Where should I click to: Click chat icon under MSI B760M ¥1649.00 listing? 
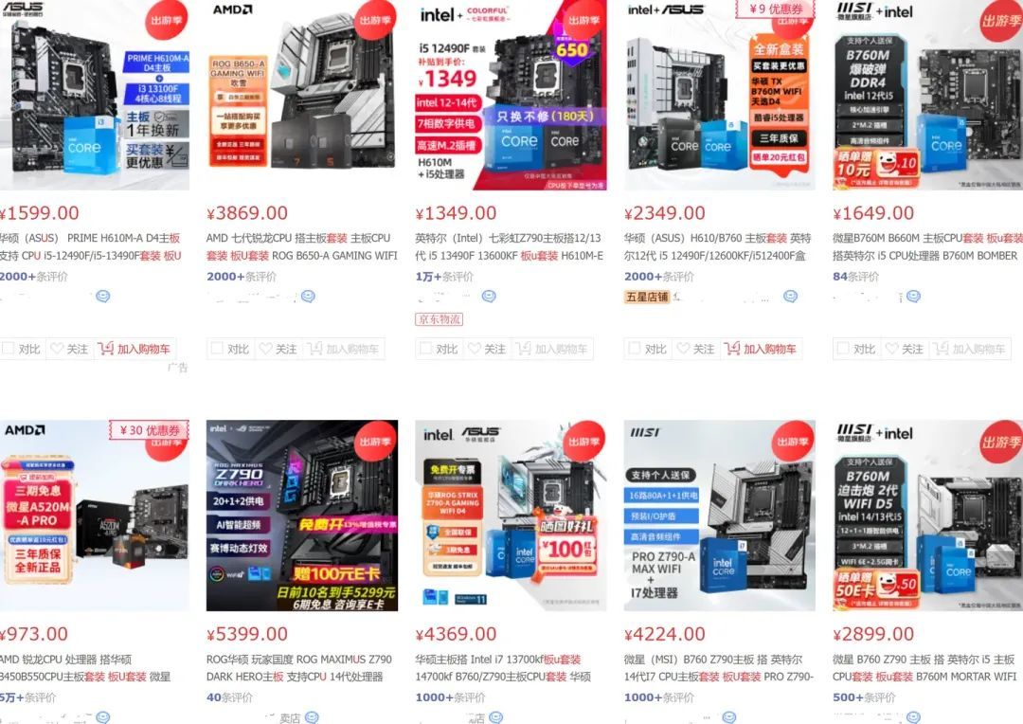coord(913,297)
